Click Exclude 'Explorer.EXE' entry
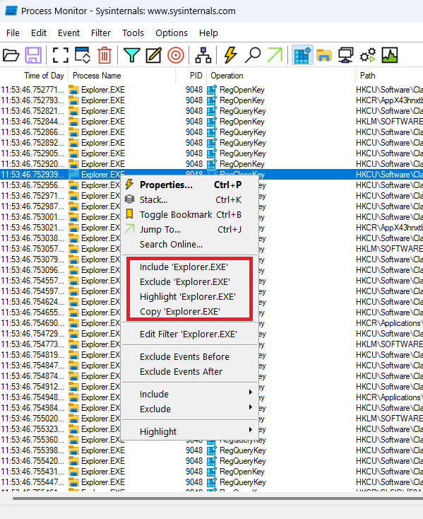This screenshot has width=423, height=519. (x=190, y=282)
